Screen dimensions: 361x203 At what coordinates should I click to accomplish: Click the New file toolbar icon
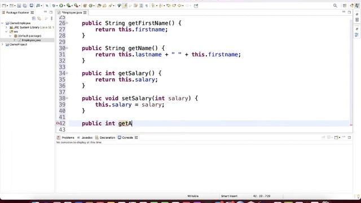[x=4, y=6]
